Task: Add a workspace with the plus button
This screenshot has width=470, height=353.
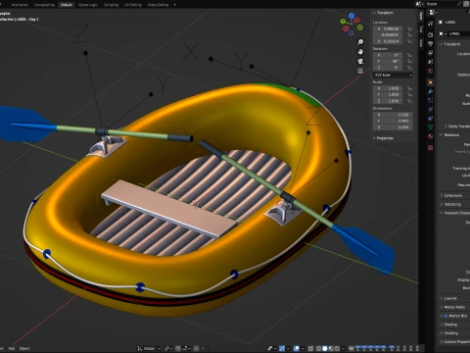Action: tap(174, 5)
